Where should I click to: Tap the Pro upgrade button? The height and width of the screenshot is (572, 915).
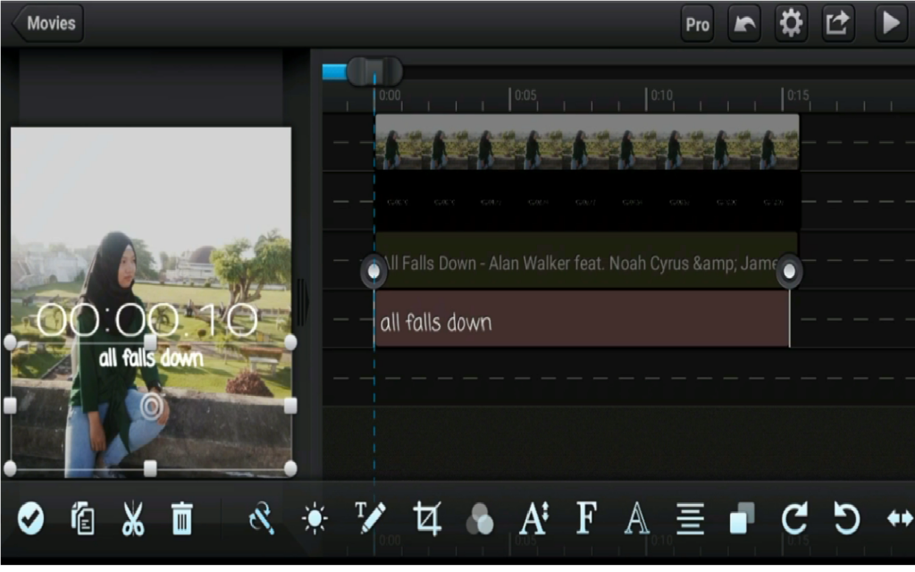(x=697, y=24)
